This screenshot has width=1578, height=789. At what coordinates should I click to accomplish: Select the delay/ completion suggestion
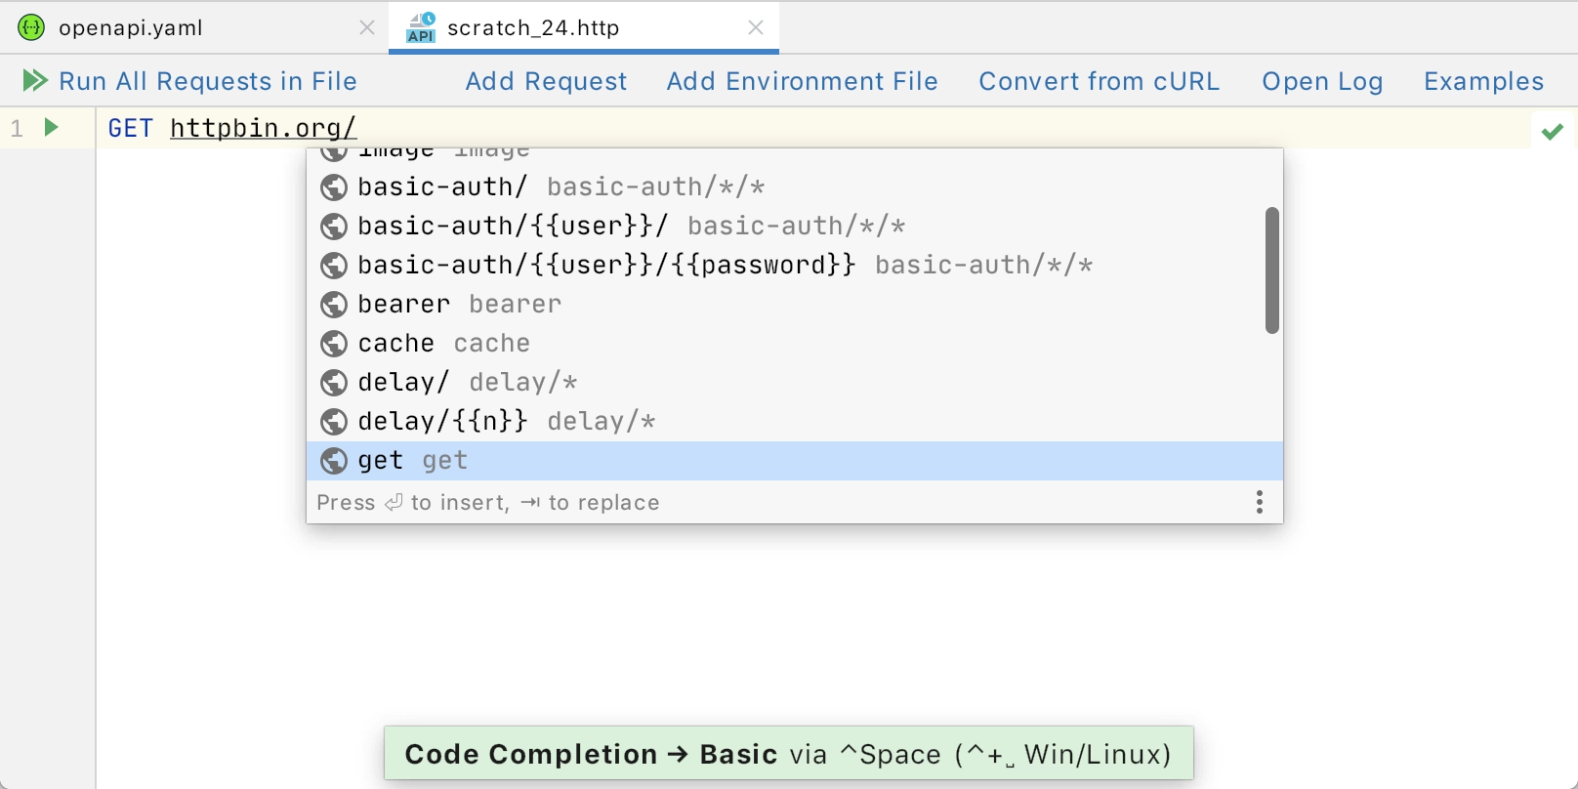click(x=794, y=382)
